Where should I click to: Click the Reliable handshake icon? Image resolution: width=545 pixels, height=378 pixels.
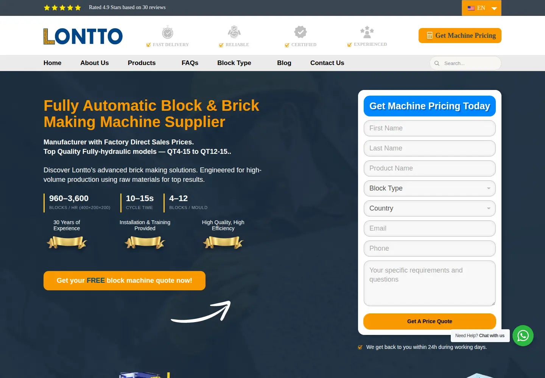point(234,32)
